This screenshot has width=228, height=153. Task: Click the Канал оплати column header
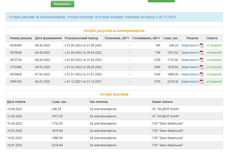coord(162,102)
